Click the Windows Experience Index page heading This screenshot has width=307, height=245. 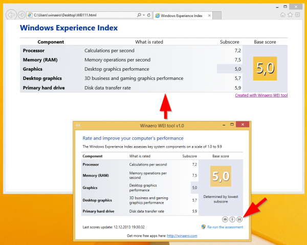(x=69, y=28)
